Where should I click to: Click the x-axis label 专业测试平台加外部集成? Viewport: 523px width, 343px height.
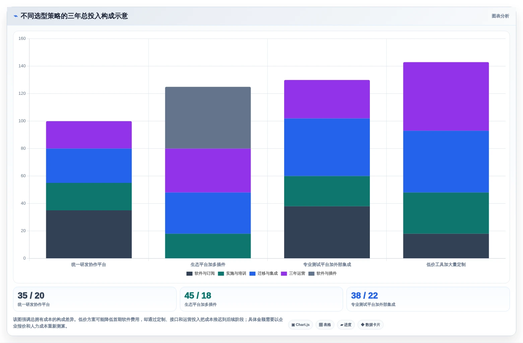327,265
